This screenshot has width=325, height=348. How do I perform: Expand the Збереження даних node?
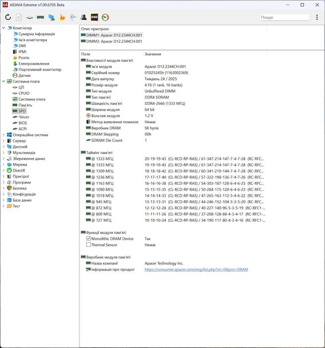(3, 159)
